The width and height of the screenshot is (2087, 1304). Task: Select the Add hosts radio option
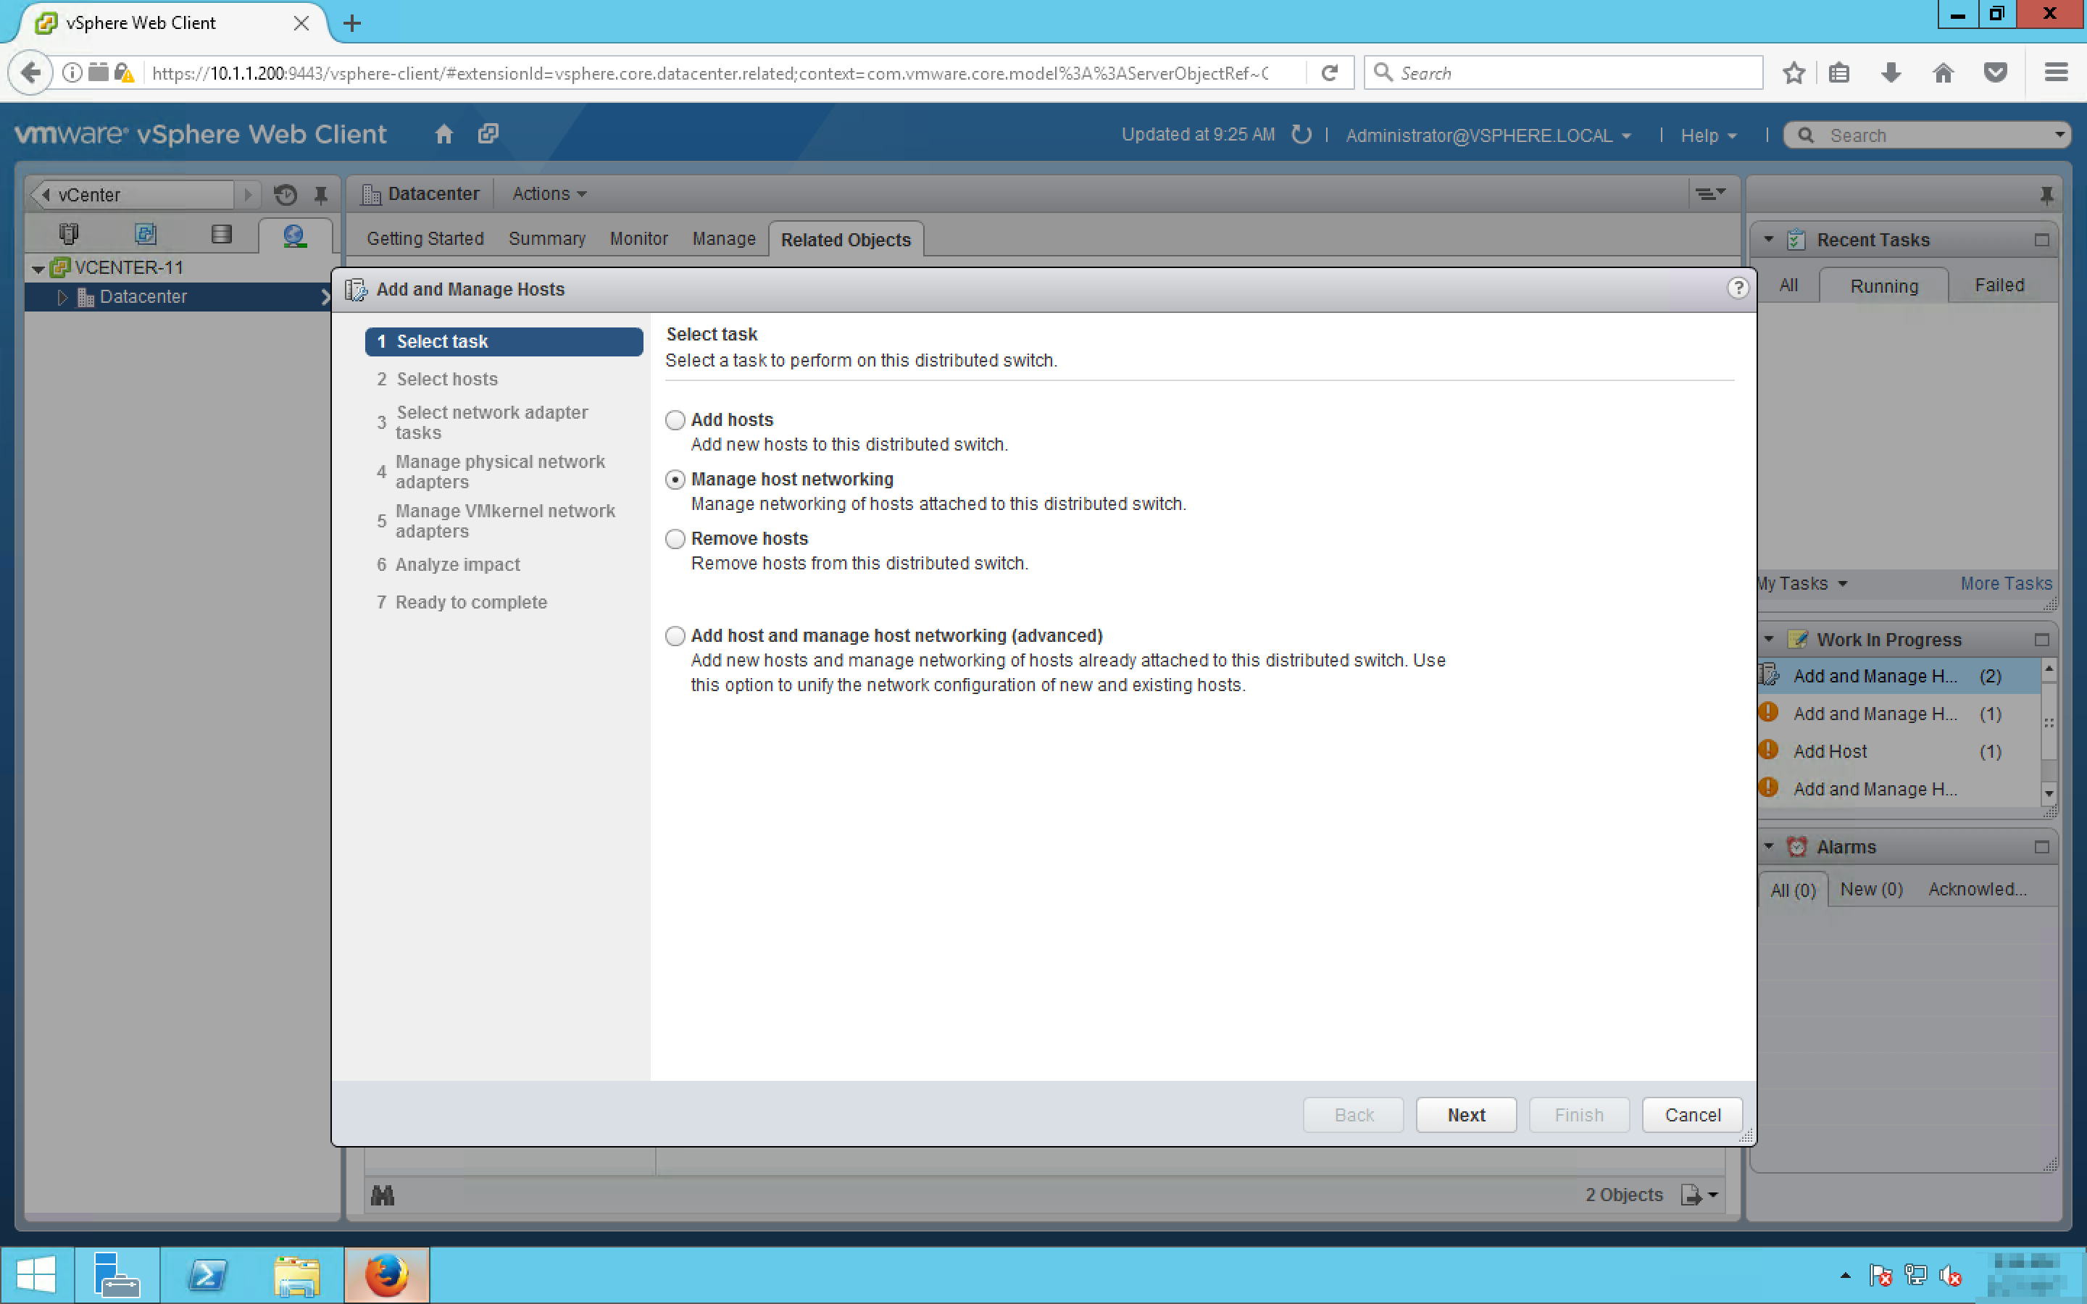click(x=675, y=420)
